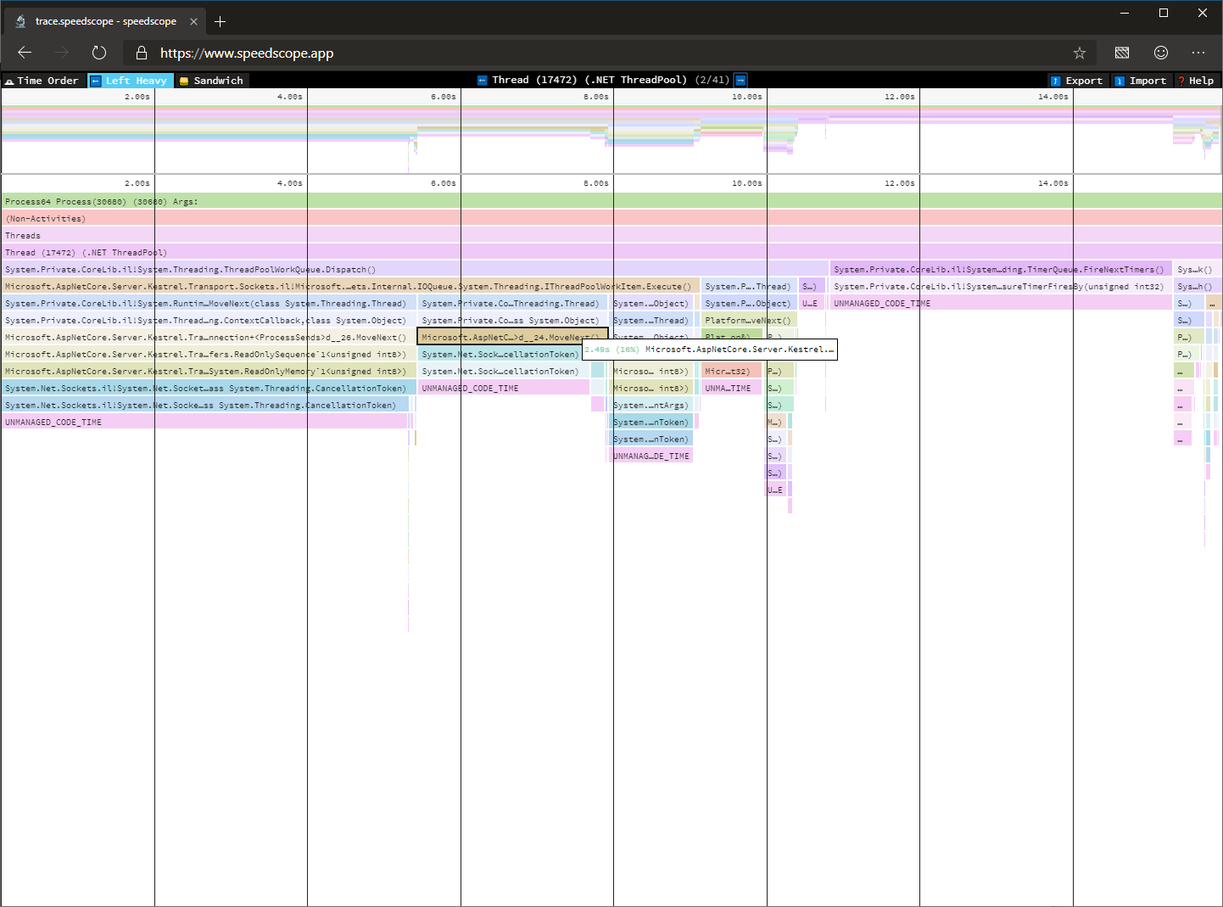Image resolution: width=1223 pixels, height=907 pixels.
Task: Select the leftmost bottom UNMANAGED_CODE_TIME frame
Action: coord(204,422)
